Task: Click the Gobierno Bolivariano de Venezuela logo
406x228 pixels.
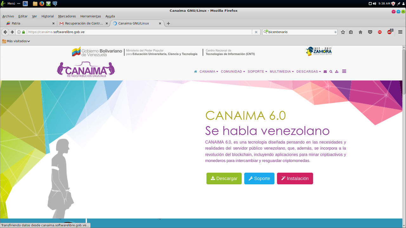Action: (x=97, y=52)
